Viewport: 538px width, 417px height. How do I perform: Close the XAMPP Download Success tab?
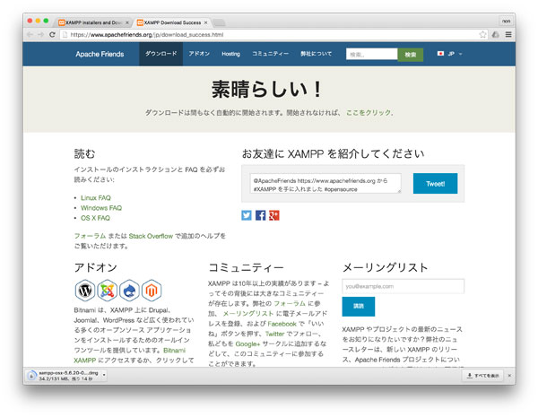[x=206, y=22]
